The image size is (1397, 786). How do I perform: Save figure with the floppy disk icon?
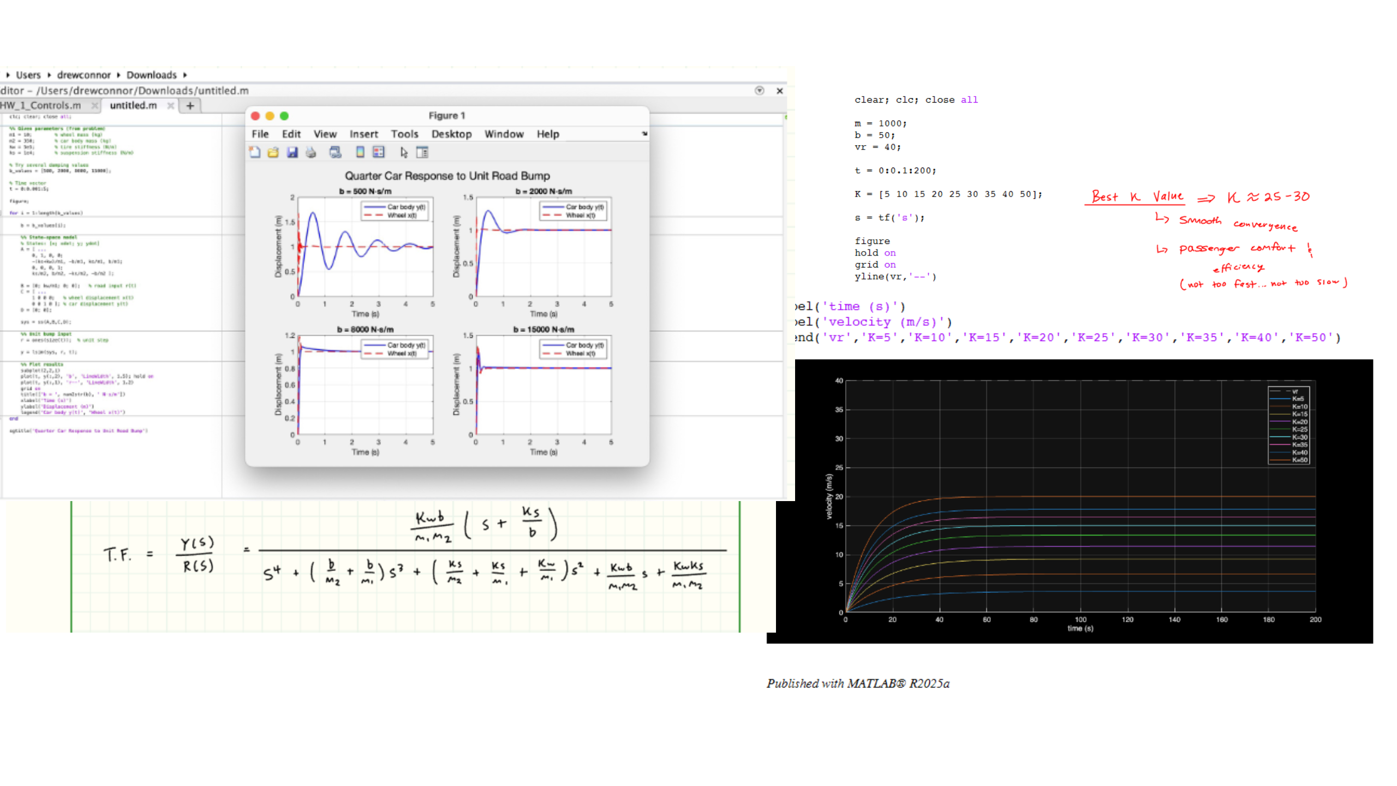(x=292, y=152)
